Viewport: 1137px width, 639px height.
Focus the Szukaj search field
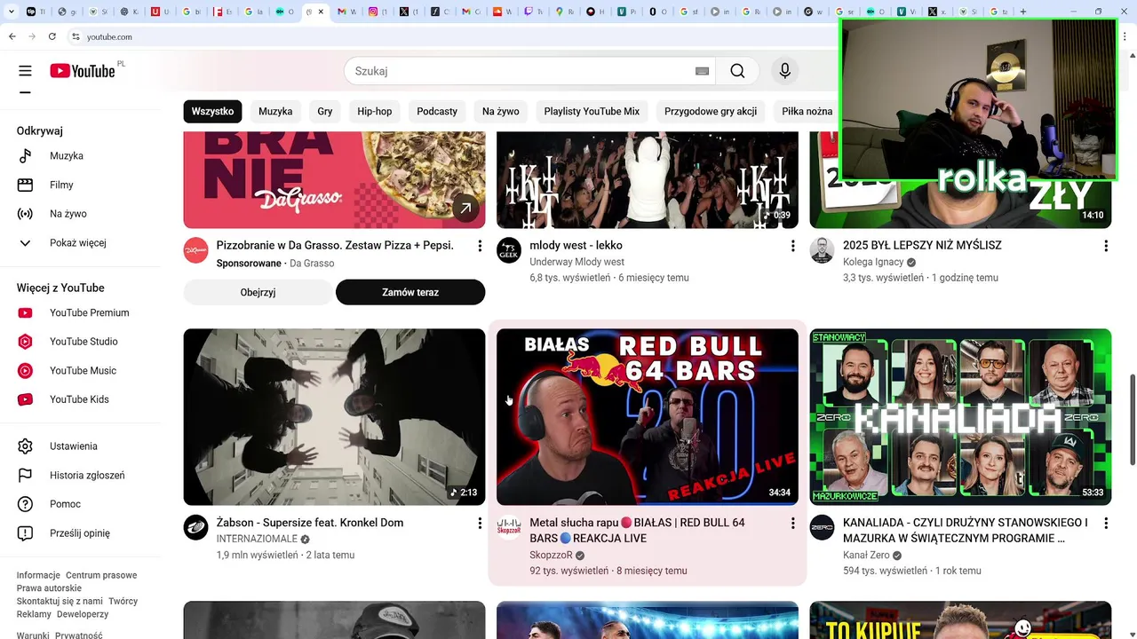[x=520, y=71]
